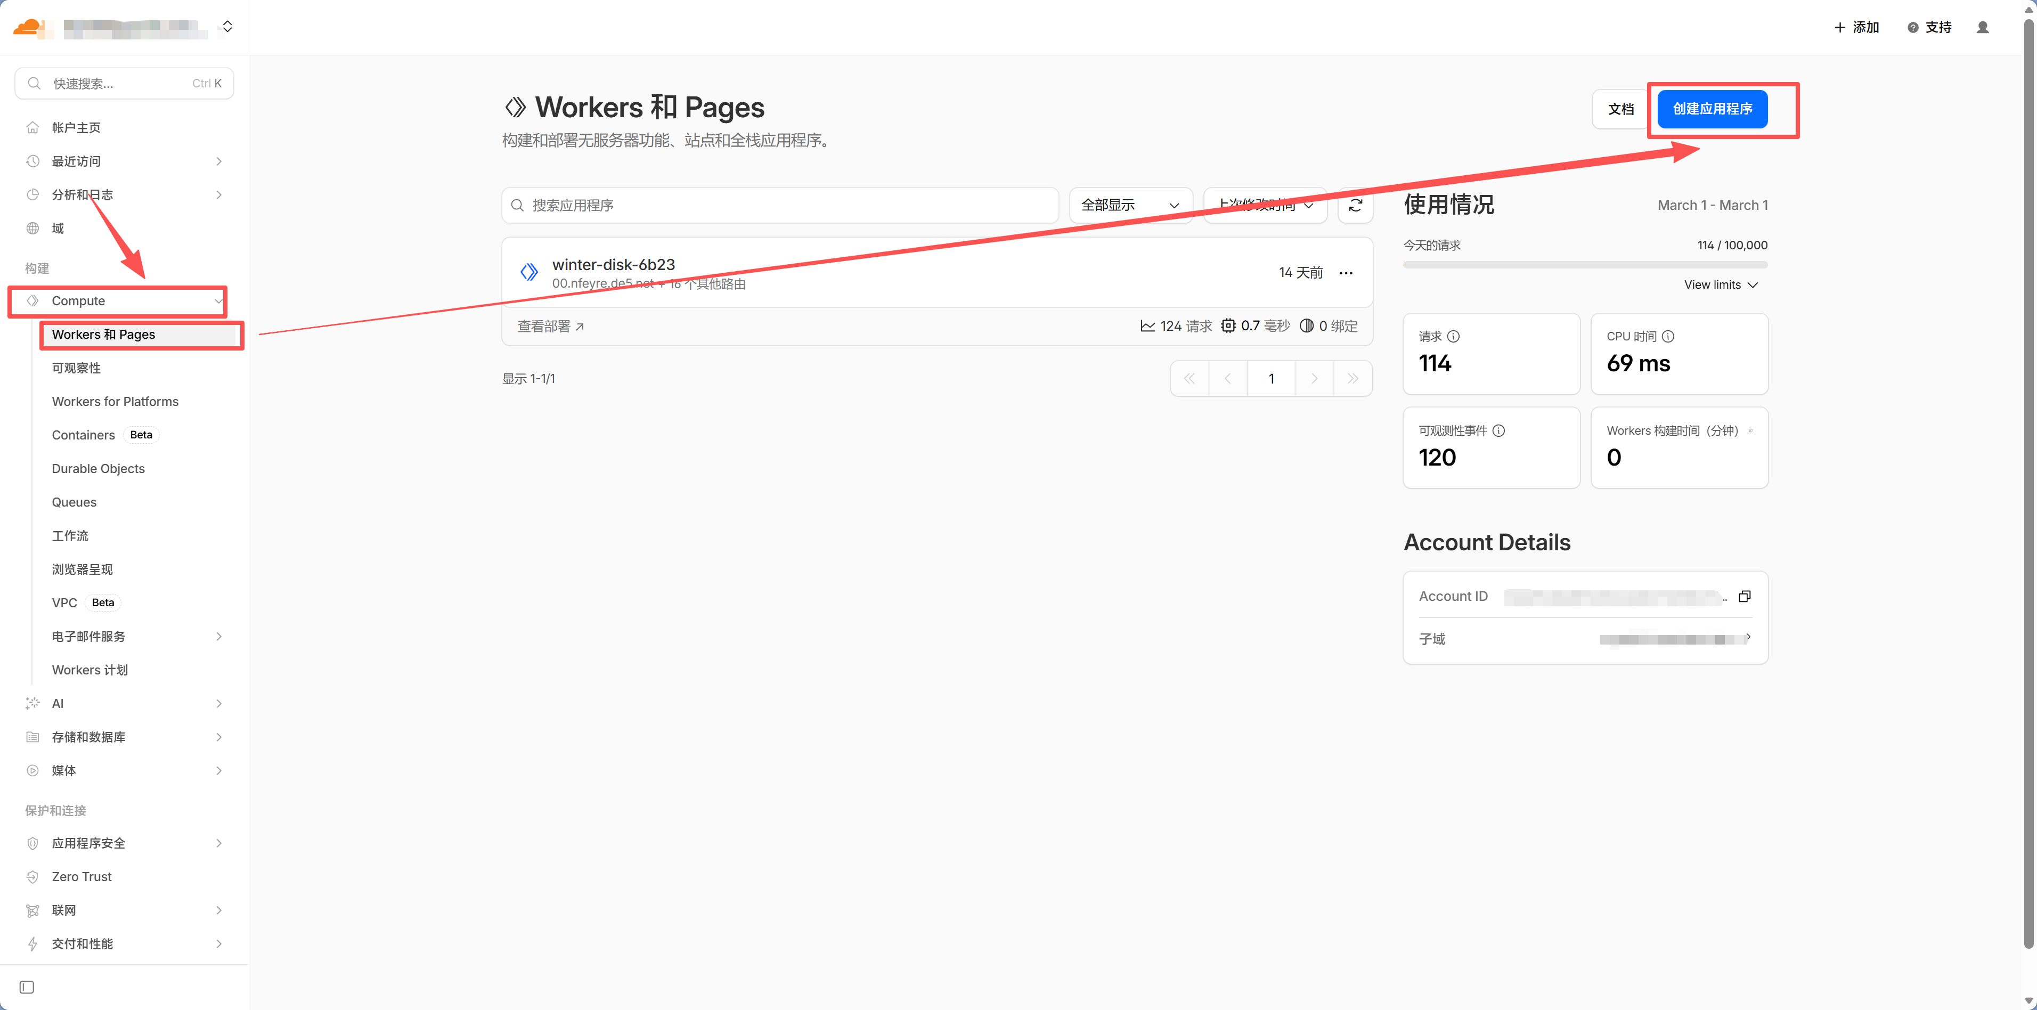Image resolution: width=2037 pixels, height=1010 pixels.
Task: Click the 今天的请求 usage progress bar
Action: coord(1585,265)
